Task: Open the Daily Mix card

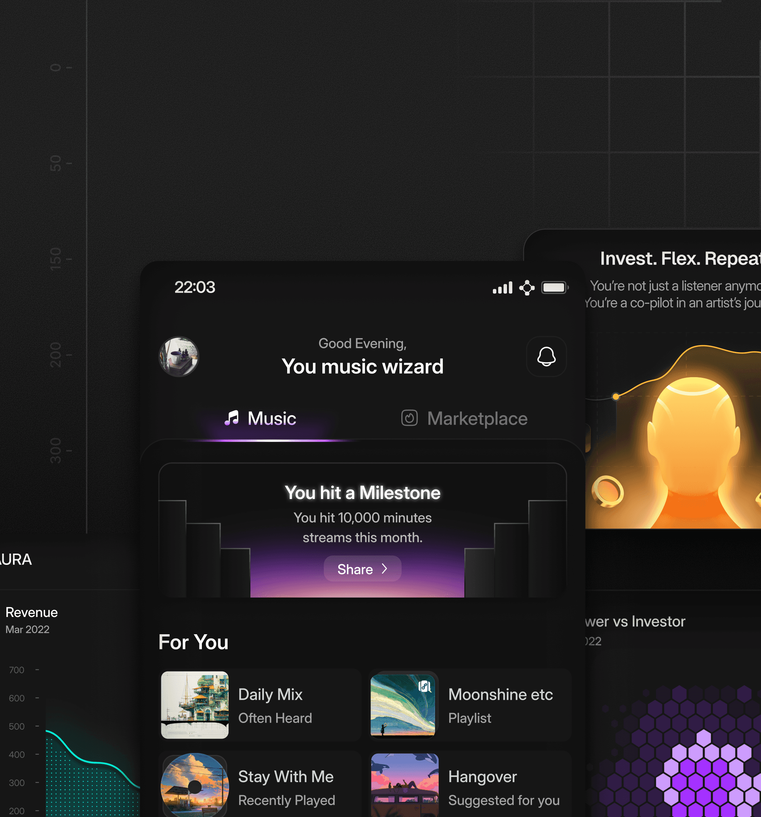Action: coord(260,705)
